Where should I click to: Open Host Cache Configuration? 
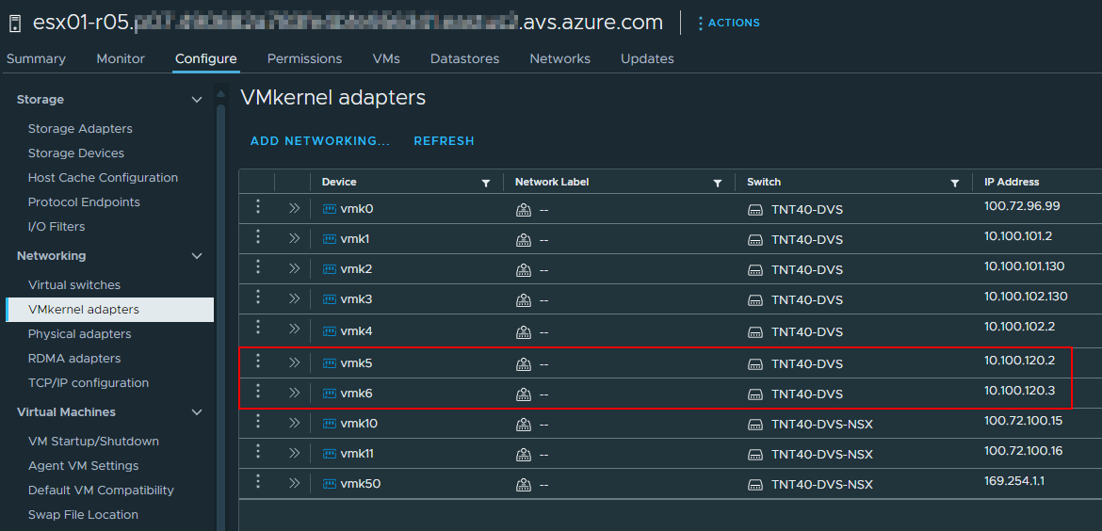click(103, 178)
